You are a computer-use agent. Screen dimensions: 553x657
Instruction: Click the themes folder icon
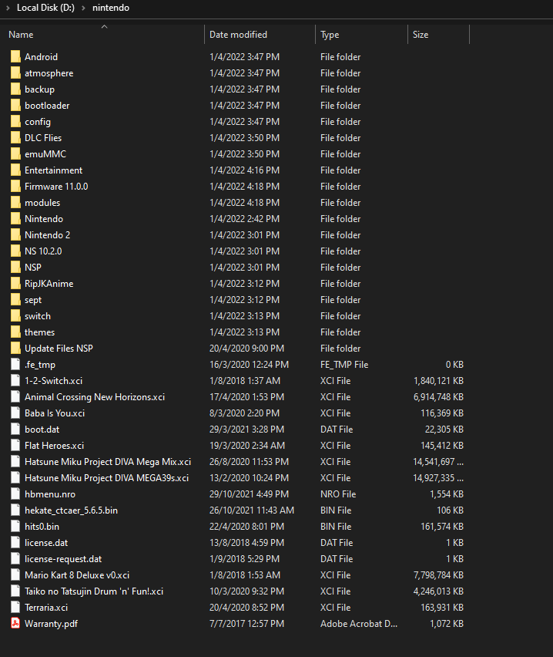point(15,332)
